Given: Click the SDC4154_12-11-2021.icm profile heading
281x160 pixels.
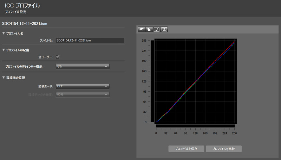Looking at the screenshot, I should coord(25,24).
